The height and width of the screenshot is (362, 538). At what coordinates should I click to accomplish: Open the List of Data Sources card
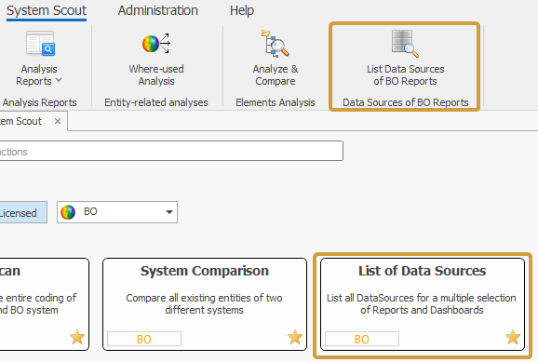pyautogui.click(x=423, y=304)
